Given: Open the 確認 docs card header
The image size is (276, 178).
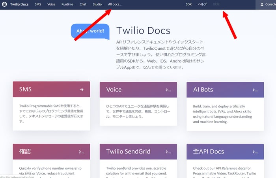Looking at the screenshot, I should tap(51, 152).
